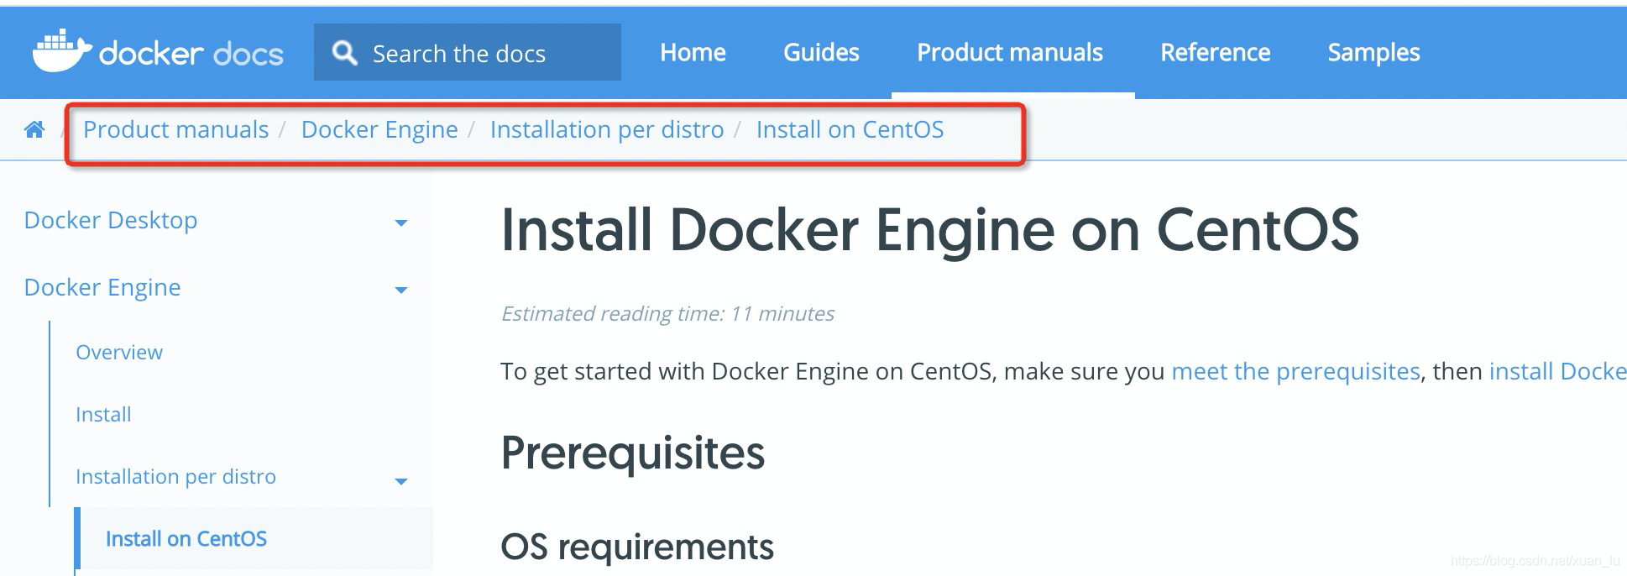Focus the Search the docs field
1627x576 pixels.
point(468,52)
